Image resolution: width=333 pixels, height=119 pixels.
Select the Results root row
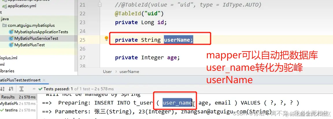point(18,97)
